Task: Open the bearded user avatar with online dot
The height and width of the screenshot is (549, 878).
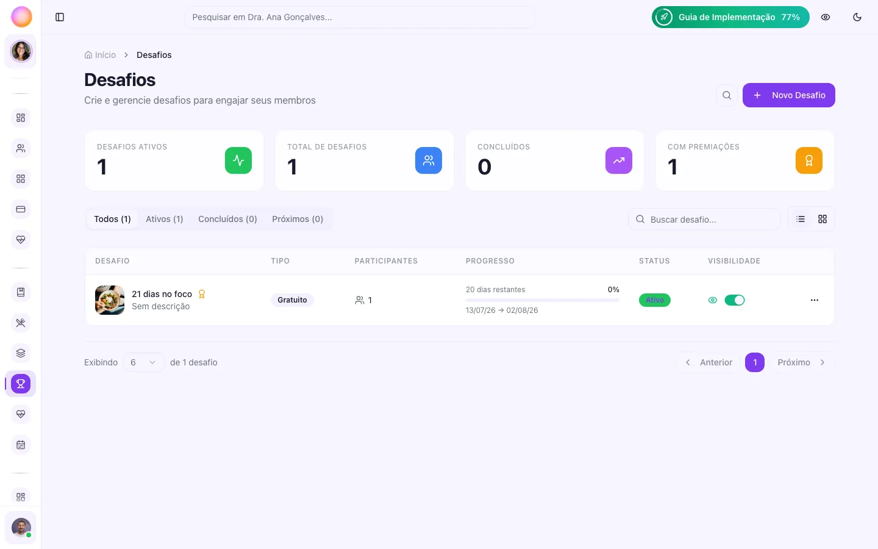Action: point(21,528)
